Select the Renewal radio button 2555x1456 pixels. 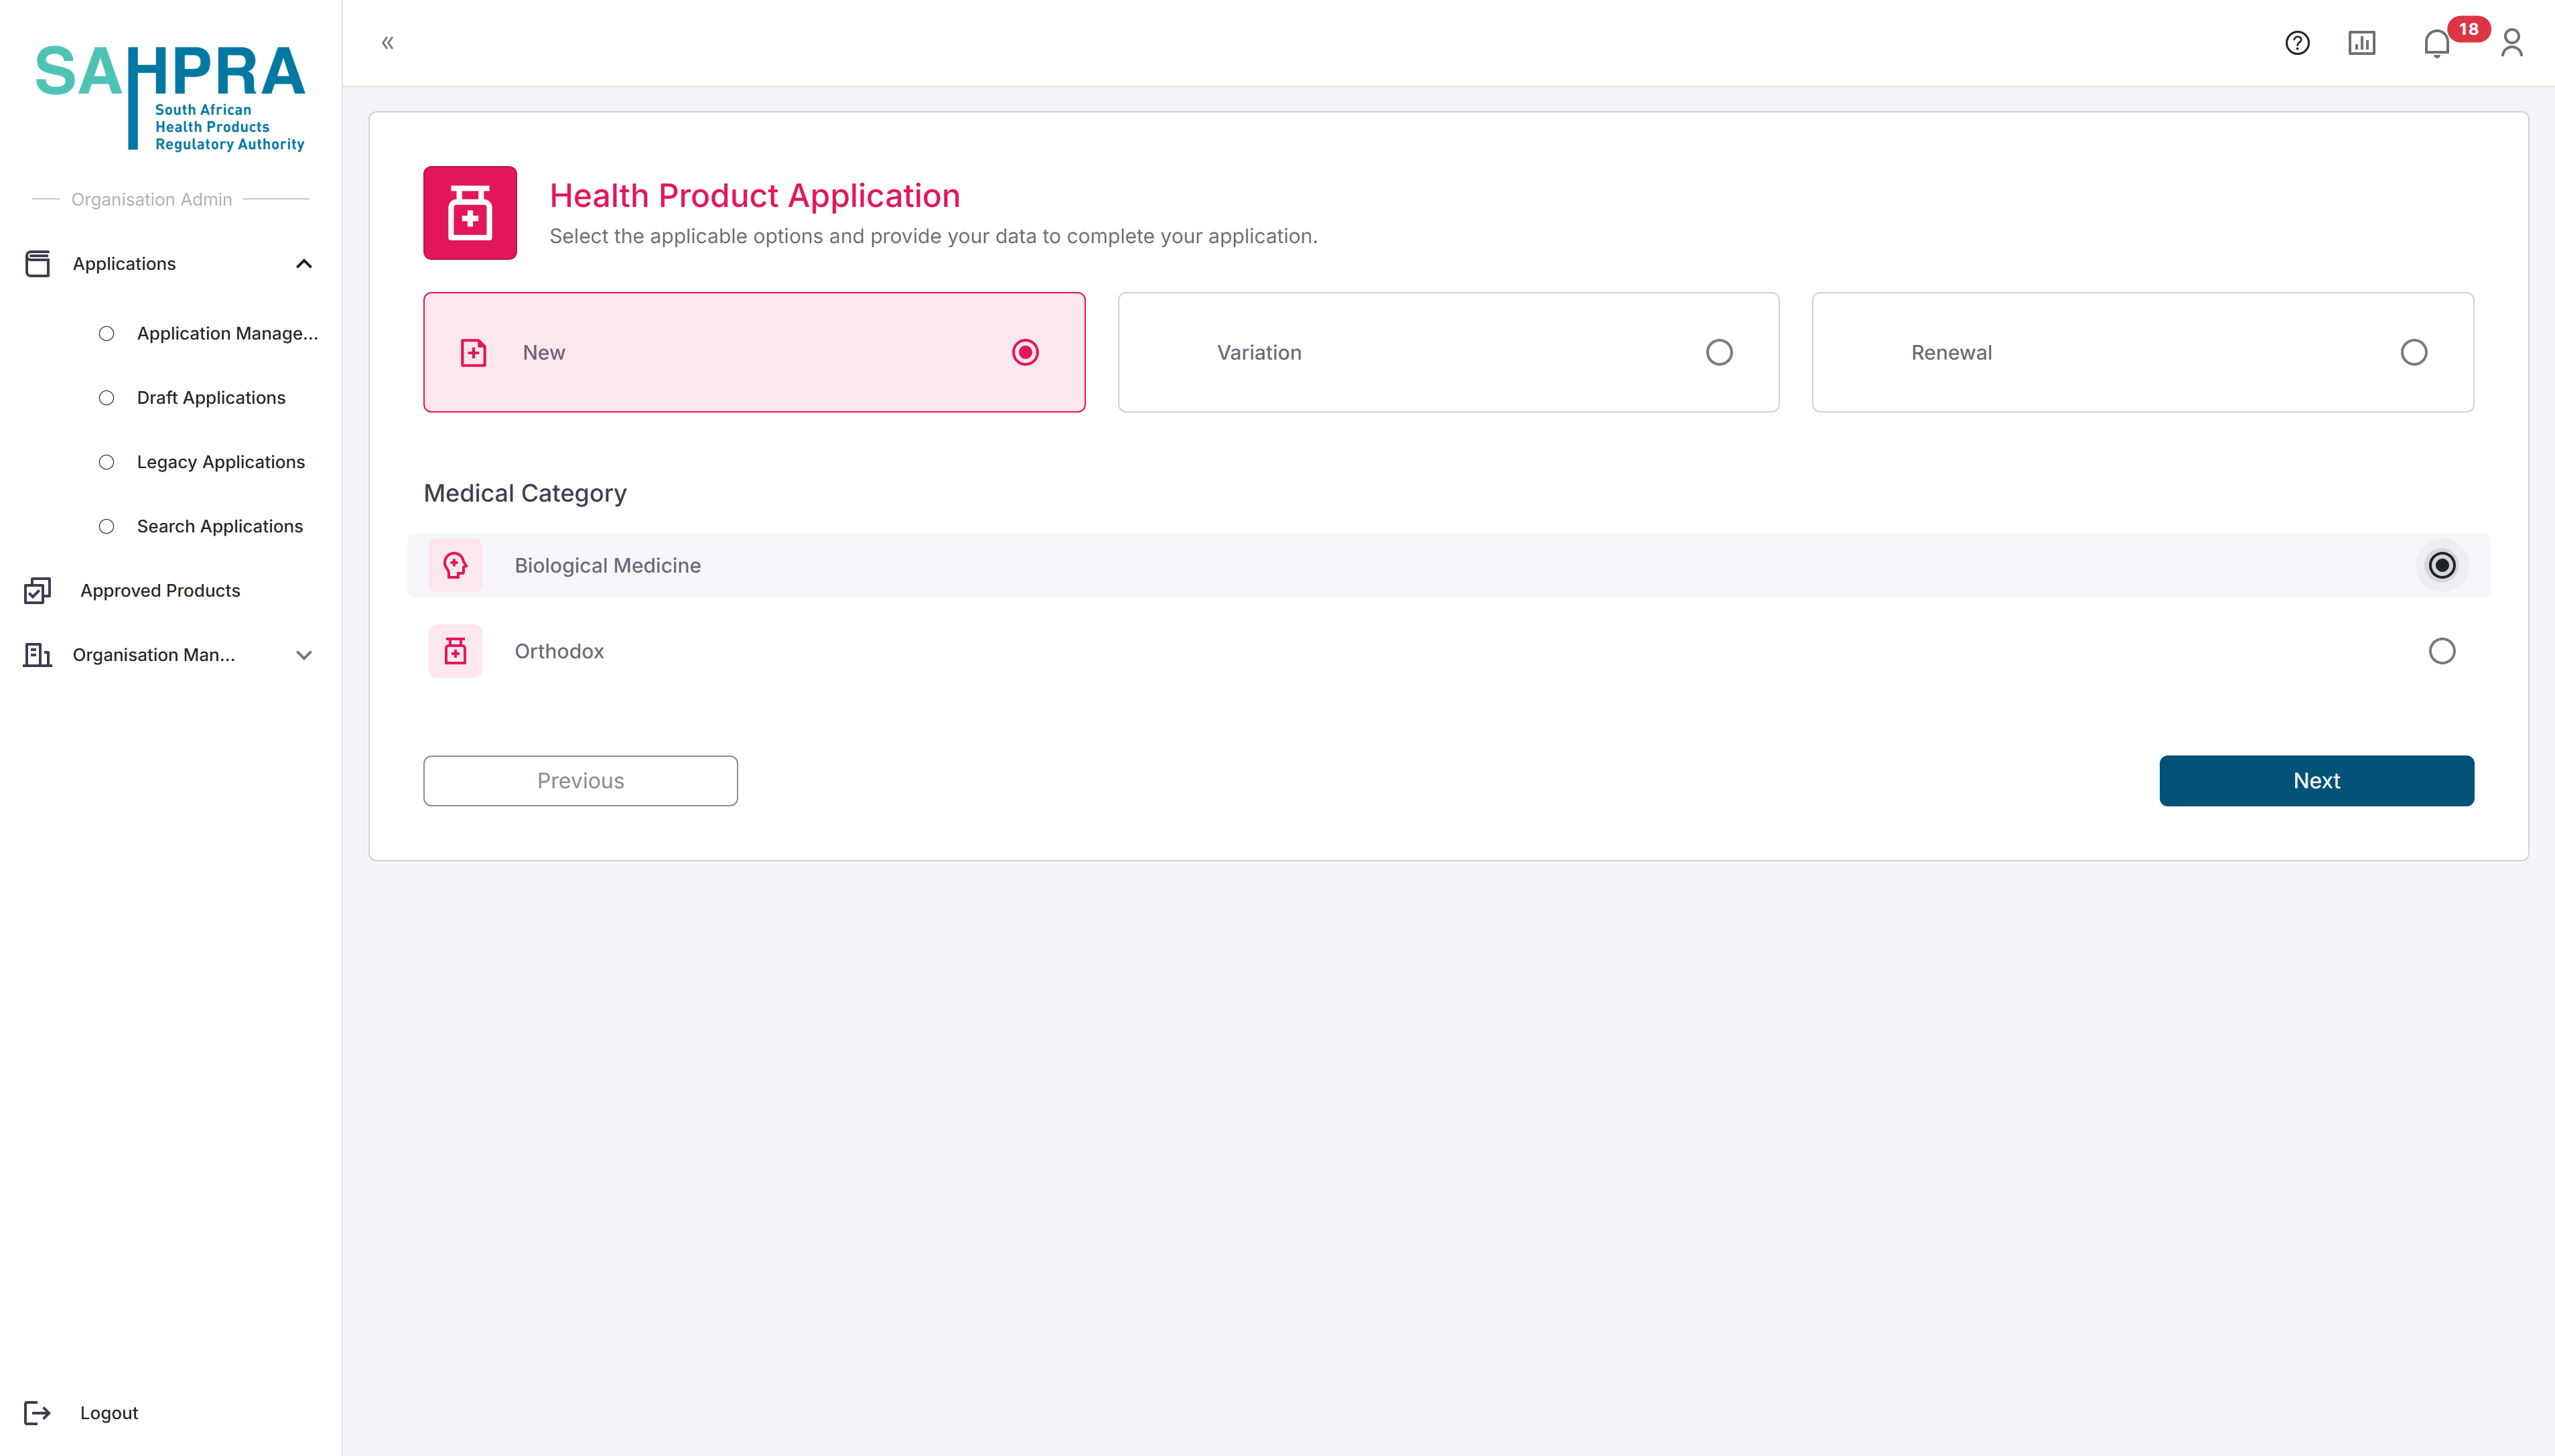2413,353
